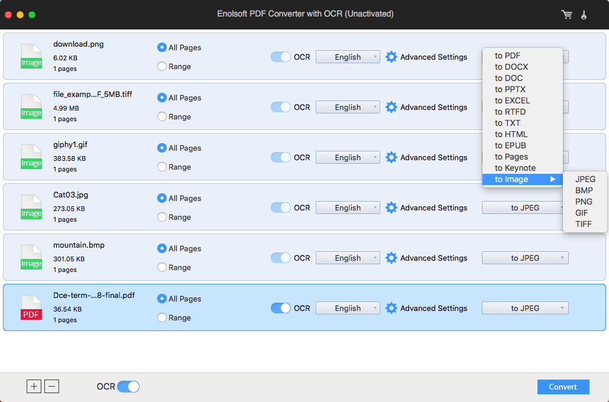This screenshot has height=402, width=609.
Task: Open 'to JPEG' format dropdown for mountain.bmp
Action: click(x=525, y=258)
